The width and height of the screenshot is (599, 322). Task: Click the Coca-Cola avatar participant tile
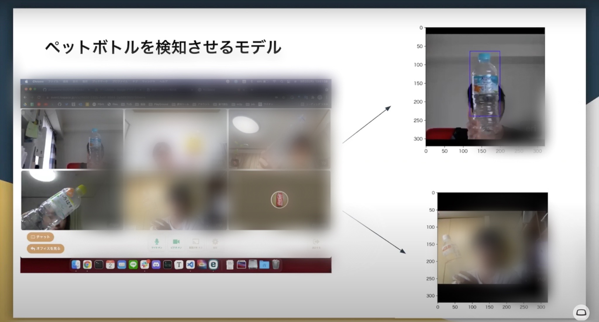(279, 200)
